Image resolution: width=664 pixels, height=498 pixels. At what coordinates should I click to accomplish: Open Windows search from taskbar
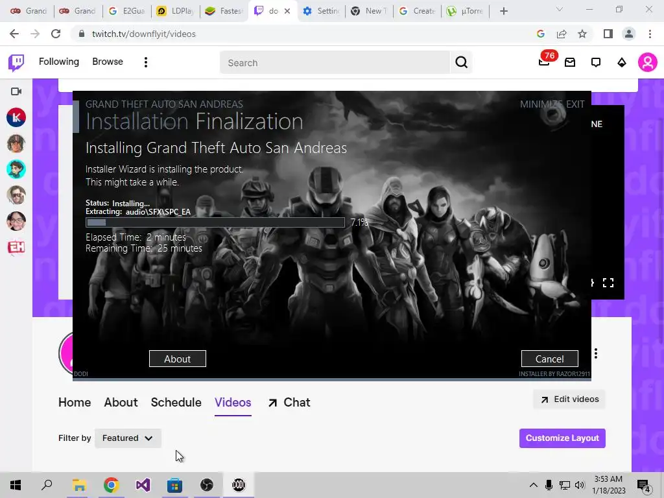click(47, 485)
